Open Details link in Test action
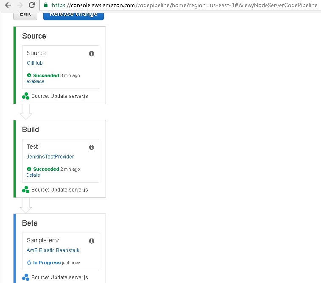Screen dimensions: 321x283 (33, 175)
